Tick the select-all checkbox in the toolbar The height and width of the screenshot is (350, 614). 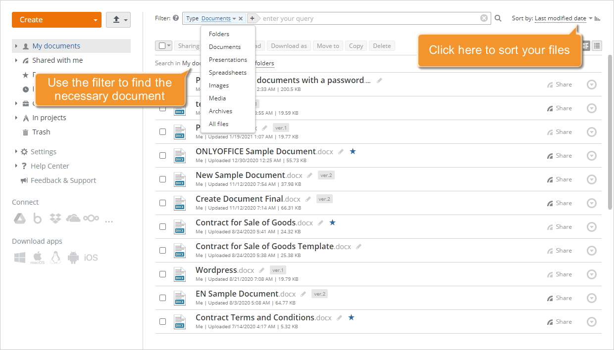[x=161, y=45]
